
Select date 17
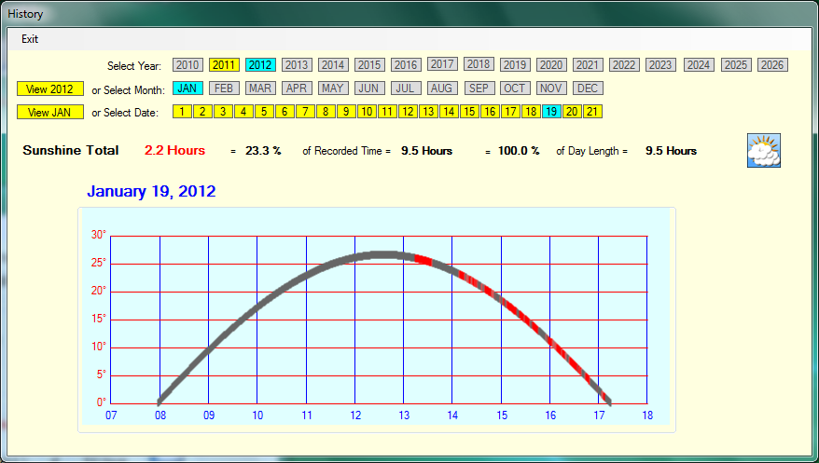point(511,112)
